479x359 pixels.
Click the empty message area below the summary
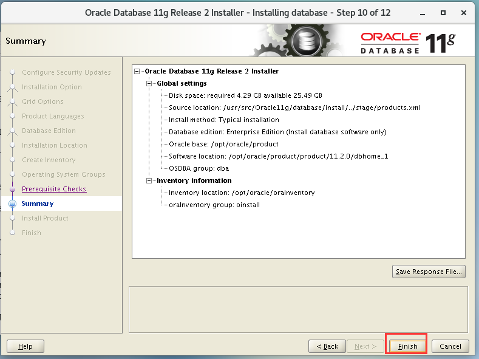point(298,310)
